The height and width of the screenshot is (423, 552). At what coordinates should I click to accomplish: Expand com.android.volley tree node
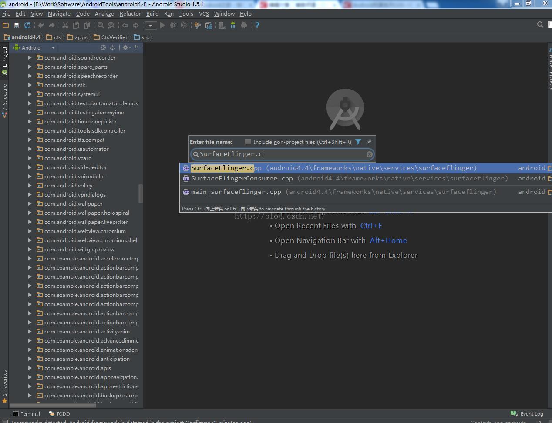pyautogui.click(x=30, y=185)
